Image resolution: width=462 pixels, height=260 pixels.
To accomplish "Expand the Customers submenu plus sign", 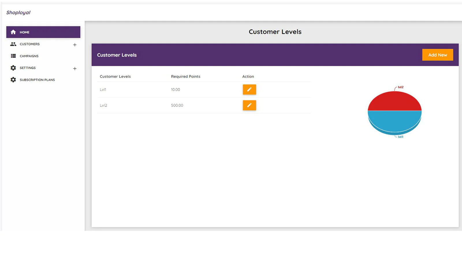I will [x=75, y=45].
